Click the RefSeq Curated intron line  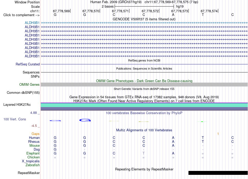click(144, 64)
